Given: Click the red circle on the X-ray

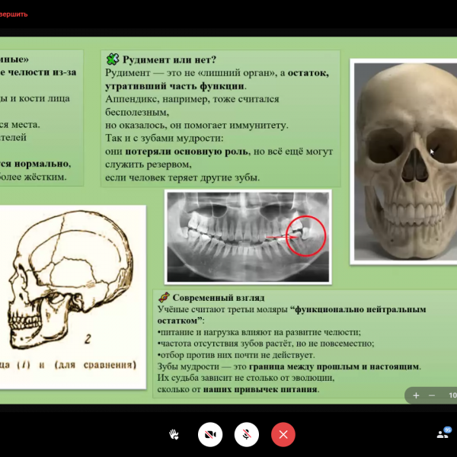Looking at the screenshot, I should (x=306, y=237).
